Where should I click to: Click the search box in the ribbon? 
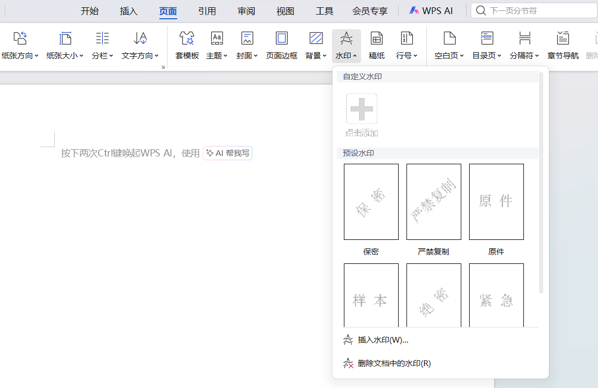(x=532, y=11)
